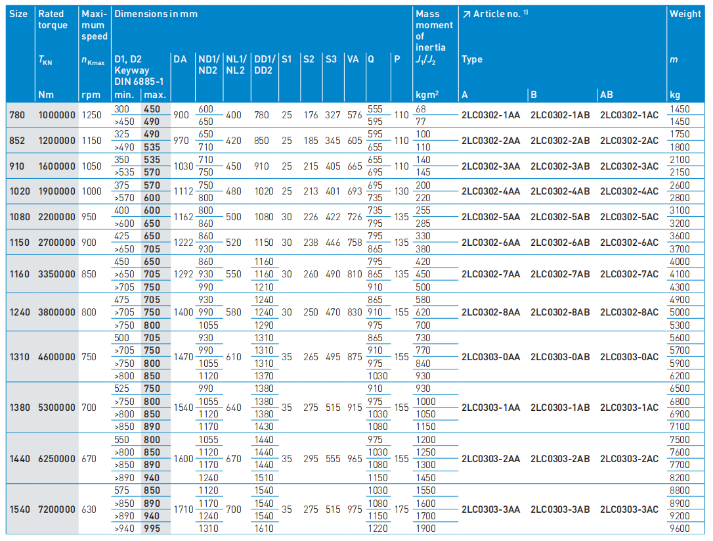Click the Size column header
This screenshot has width=713, height=541.
click(x=19, y=14)
